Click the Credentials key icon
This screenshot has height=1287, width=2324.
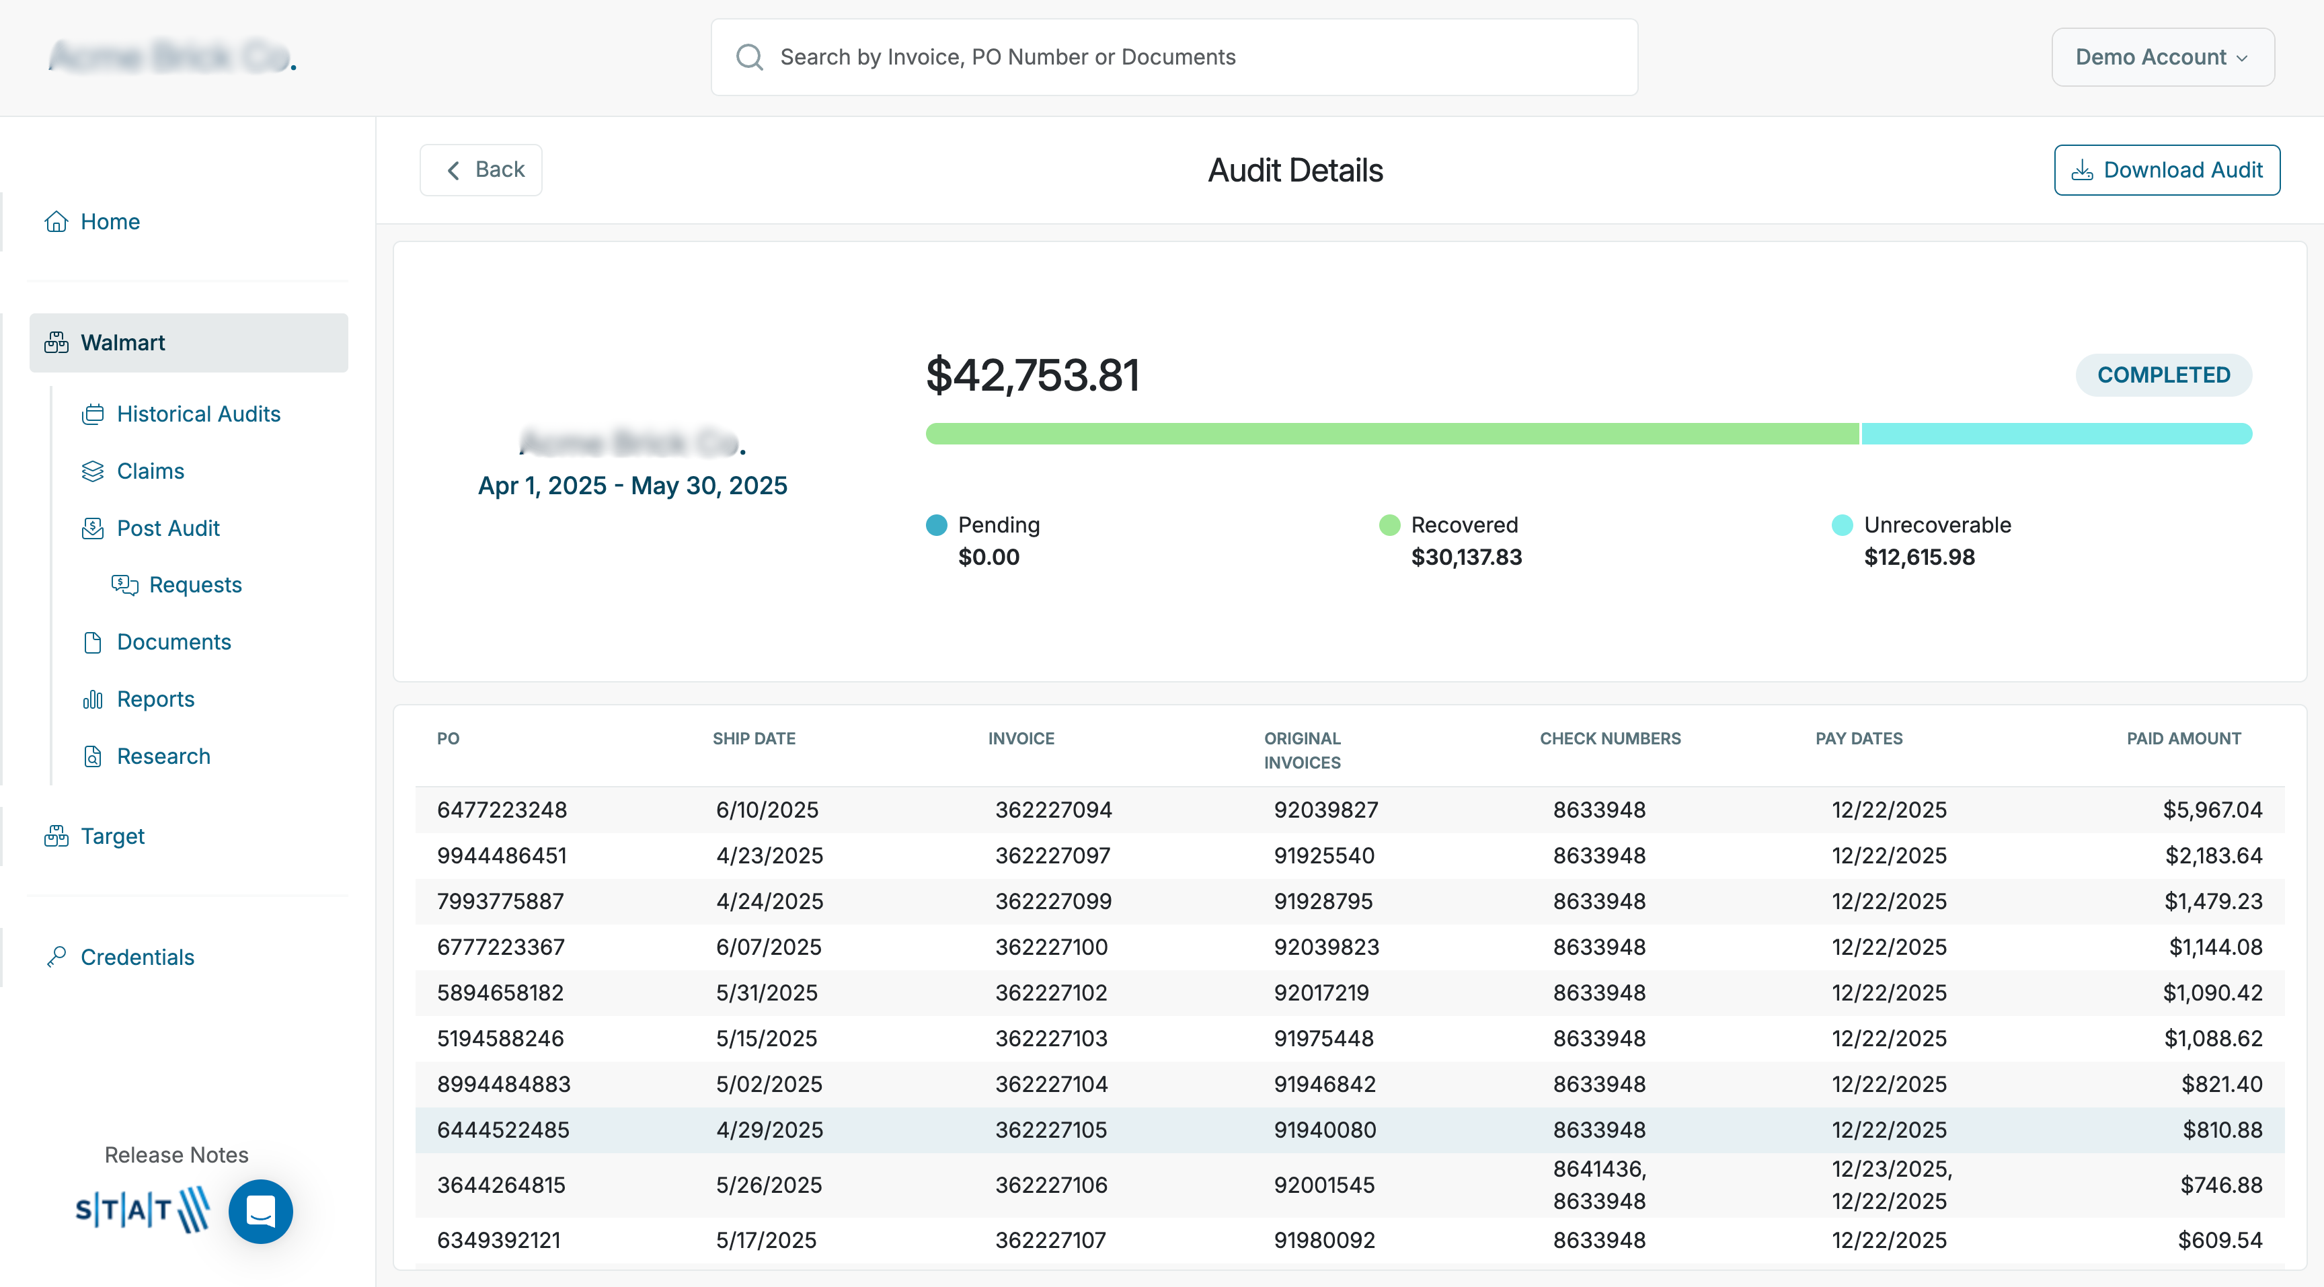point(56,957)
